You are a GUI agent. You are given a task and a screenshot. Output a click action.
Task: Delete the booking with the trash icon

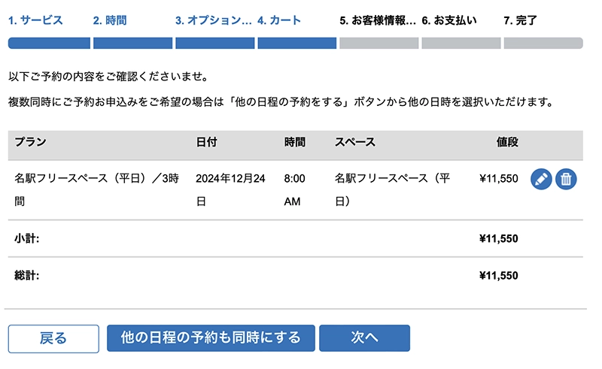point(566,179)
